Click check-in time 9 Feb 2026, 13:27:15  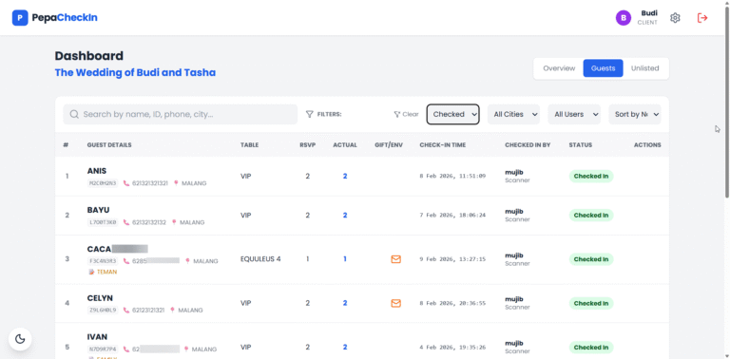(452, 259)
